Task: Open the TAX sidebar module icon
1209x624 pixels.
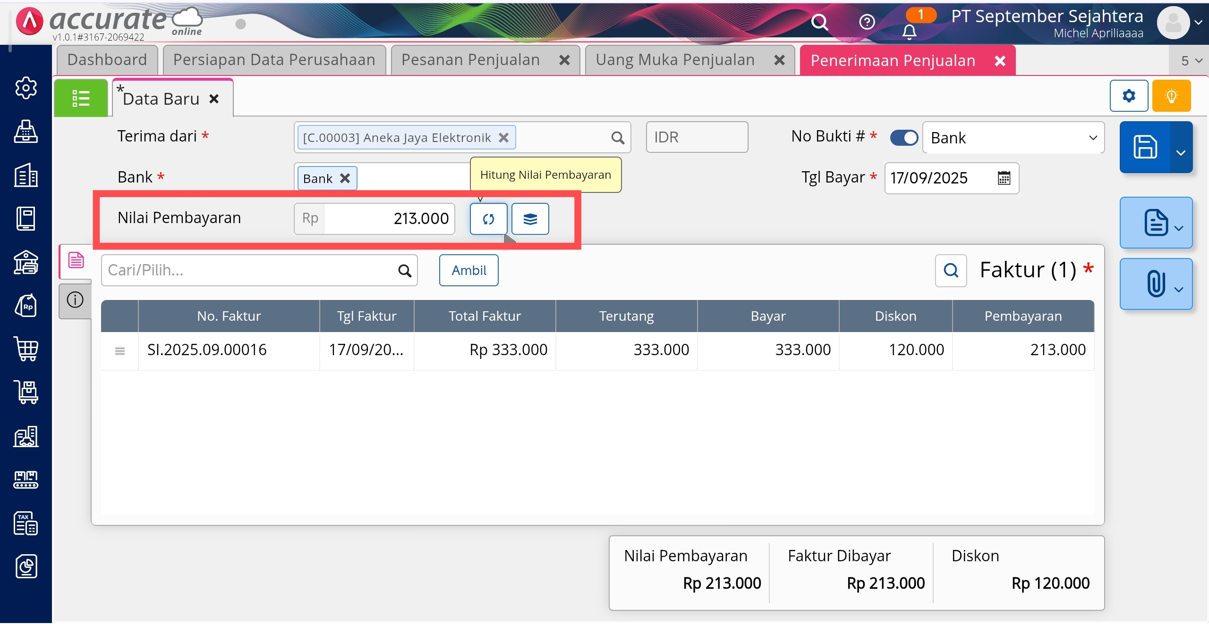Action: (26, 523)
